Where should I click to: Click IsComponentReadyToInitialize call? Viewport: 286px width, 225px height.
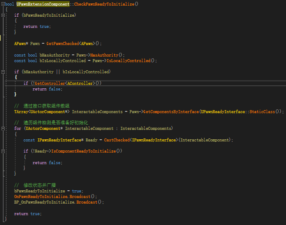(x=83, y=151)
